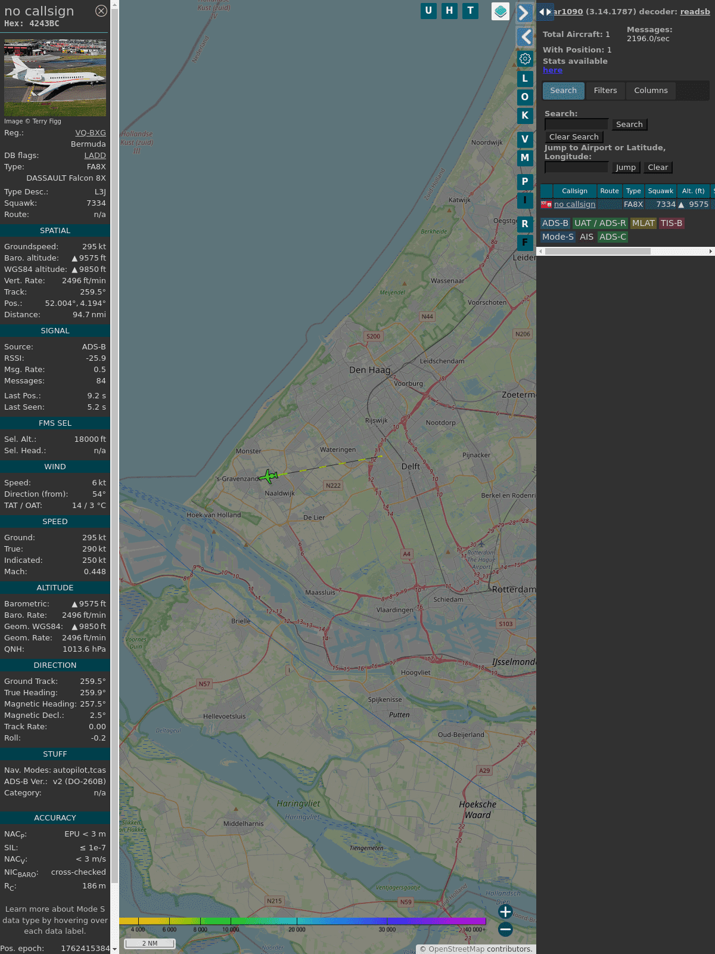Open the map layer switcher icon
The width and height of the screenshot is (715, 954).
pos(500,11)
